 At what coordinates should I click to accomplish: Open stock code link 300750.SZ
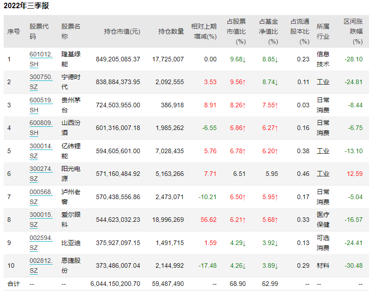[40, 77]
